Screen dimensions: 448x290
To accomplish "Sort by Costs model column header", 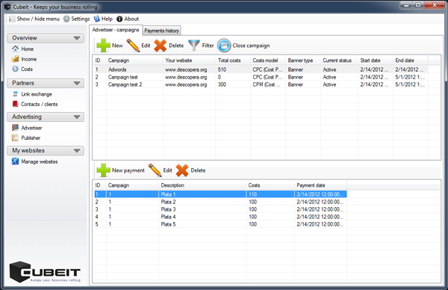I will (x=268, y=61).
